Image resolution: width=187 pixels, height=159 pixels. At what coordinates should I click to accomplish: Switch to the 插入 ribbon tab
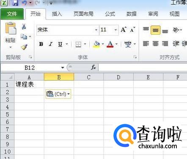57,14
